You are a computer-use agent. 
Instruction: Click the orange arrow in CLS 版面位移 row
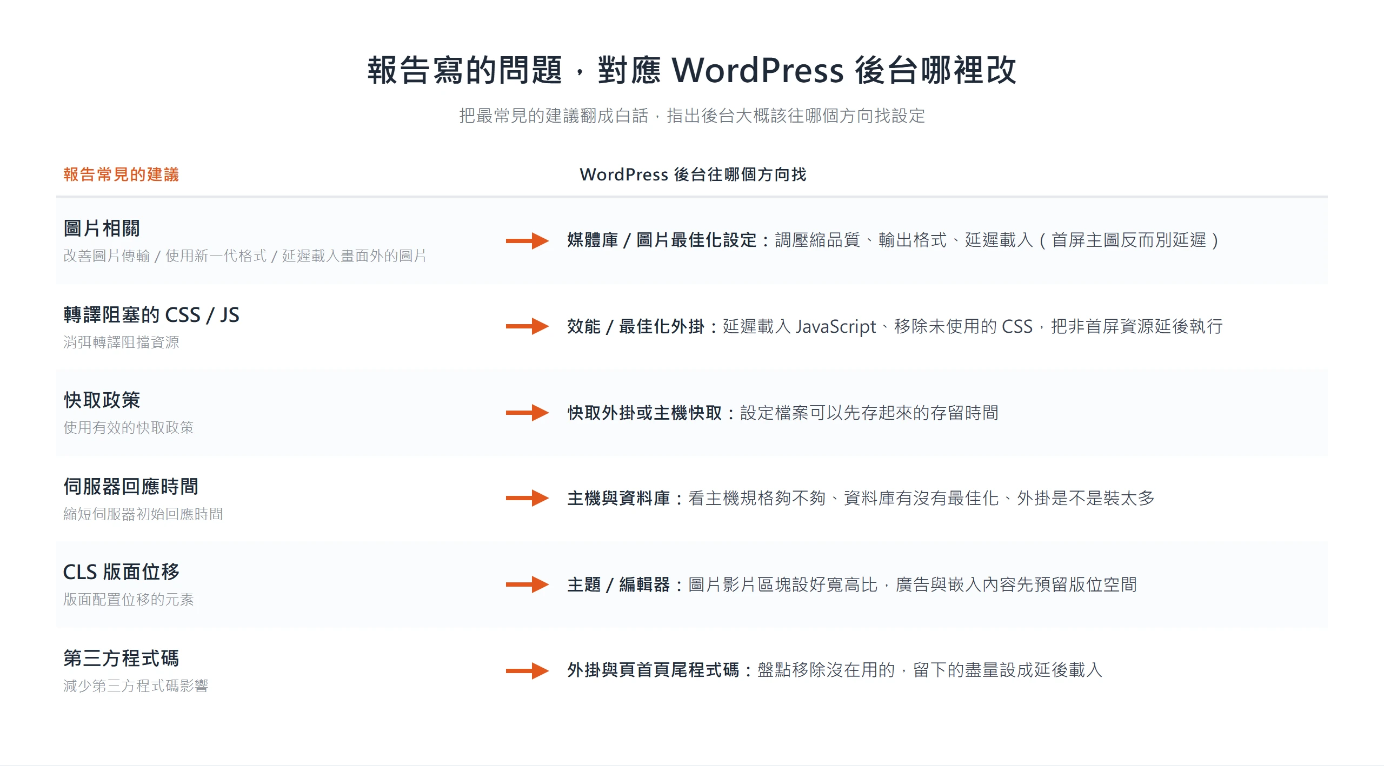[527, 584]
